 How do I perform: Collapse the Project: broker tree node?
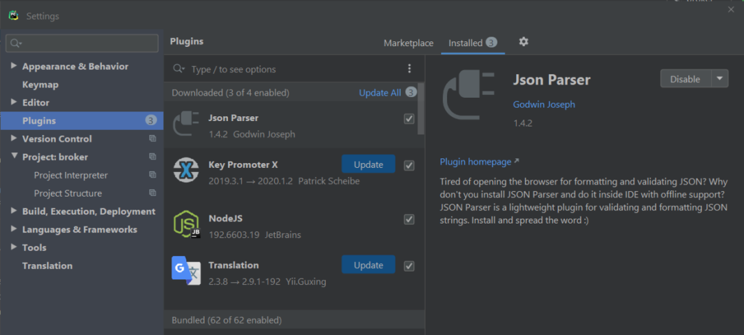14,156
